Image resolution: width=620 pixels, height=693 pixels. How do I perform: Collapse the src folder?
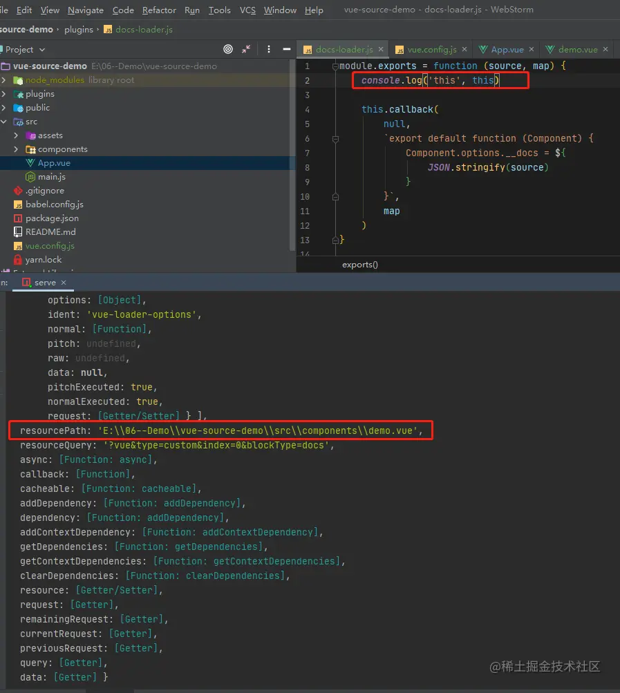click(4, 122)
